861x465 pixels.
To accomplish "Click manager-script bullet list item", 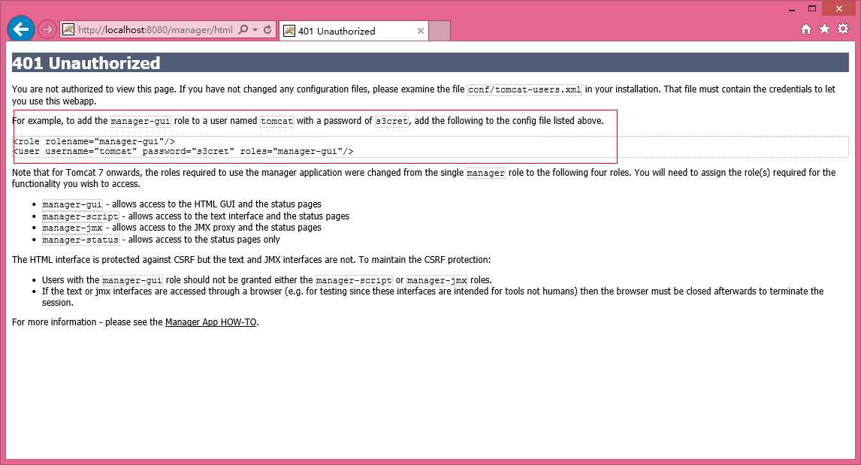I will (x=195, y=216).
